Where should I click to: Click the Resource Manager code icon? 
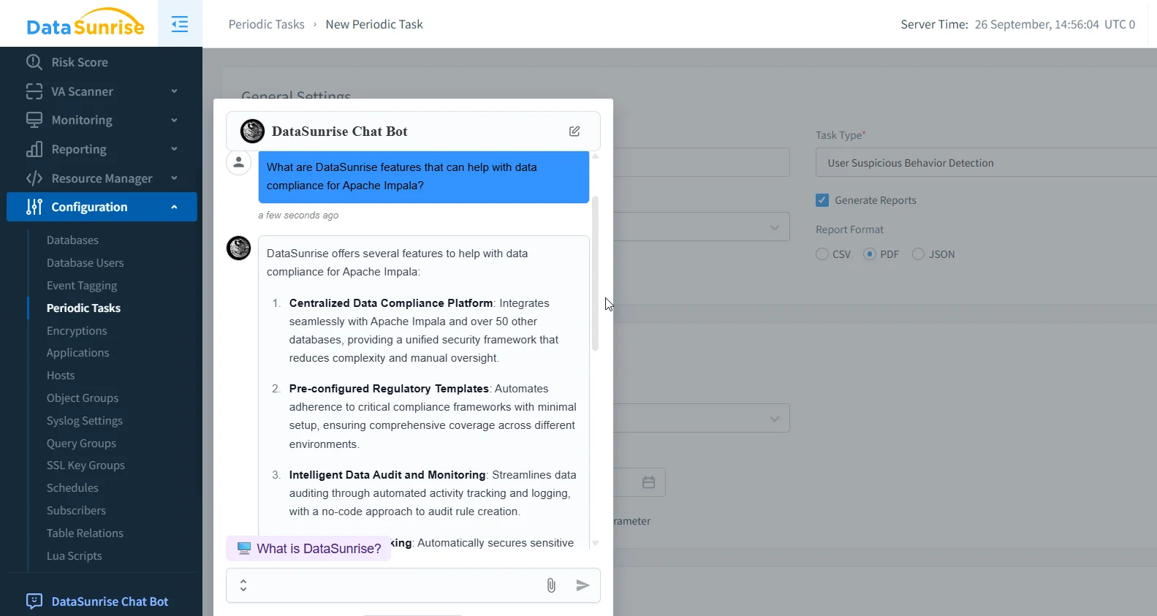pyautogui.click(x=34, y=178)
